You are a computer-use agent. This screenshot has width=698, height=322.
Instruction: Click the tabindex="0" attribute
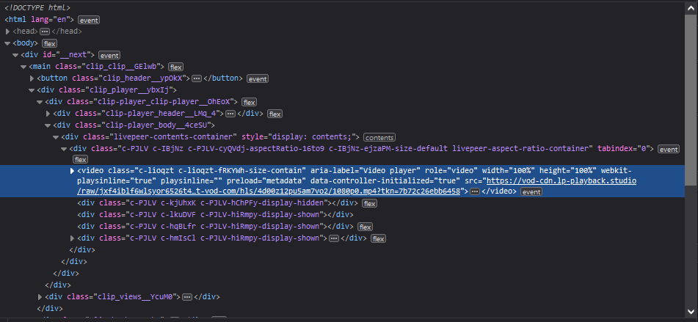[x=622, y=148]
